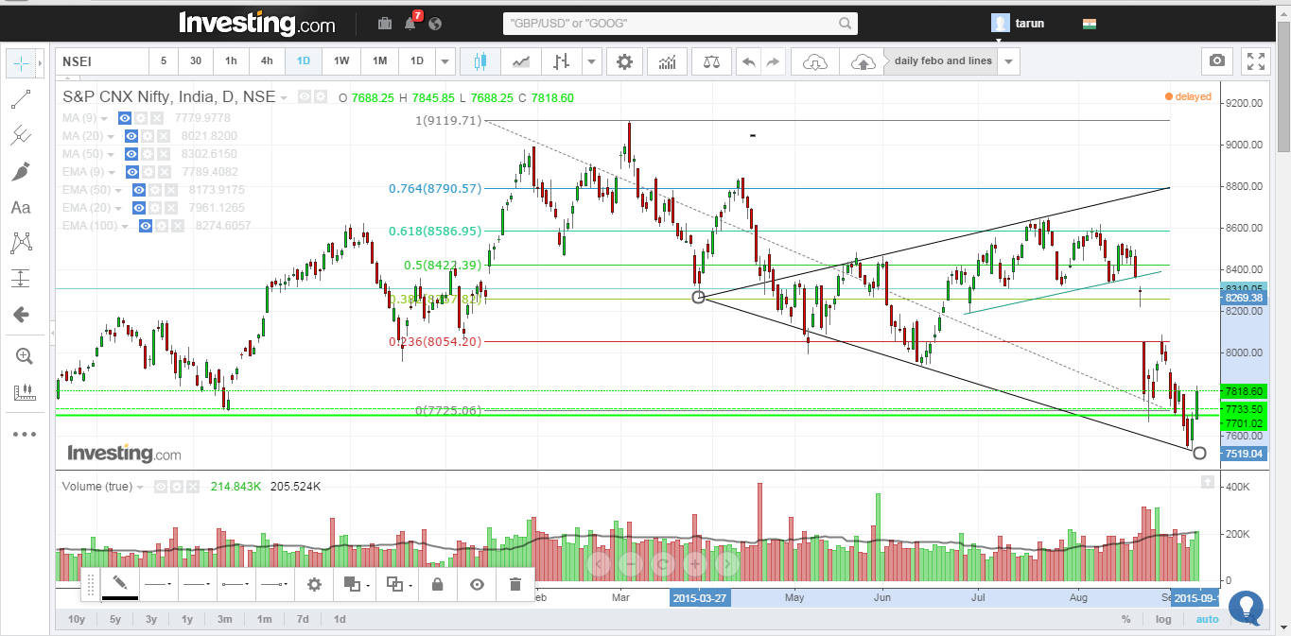Screen dimensions: 1291x636
Task: Expand the interval dropdown arrow after 1D
Action: 445,61
